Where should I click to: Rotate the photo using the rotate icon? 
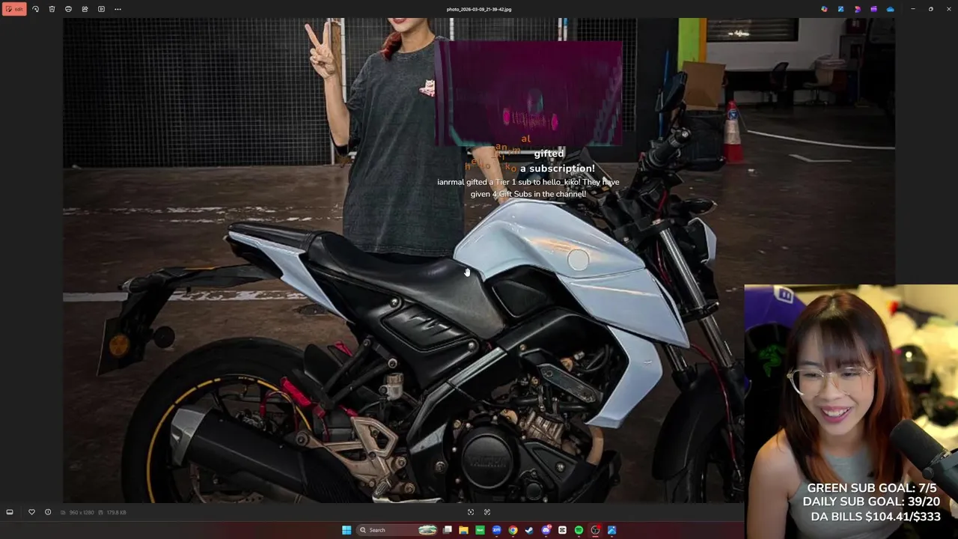click(x=35, y=9)
